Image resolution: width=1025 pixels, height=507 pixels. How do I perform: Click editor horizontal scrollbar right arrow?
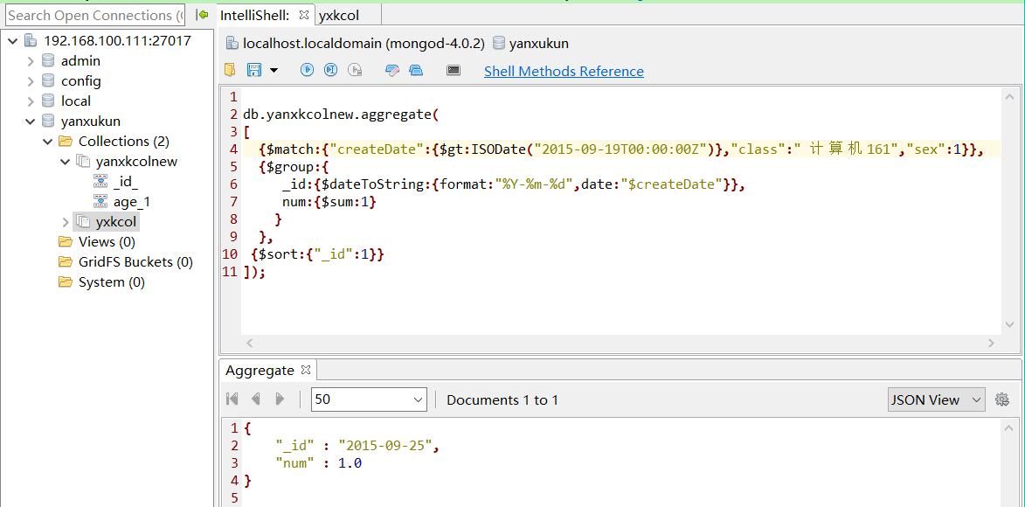tap(991, 343)
